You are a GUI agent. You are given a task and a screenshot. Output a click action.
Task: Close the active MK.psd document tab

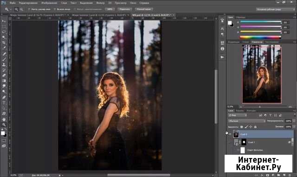[x=174, y=15]
